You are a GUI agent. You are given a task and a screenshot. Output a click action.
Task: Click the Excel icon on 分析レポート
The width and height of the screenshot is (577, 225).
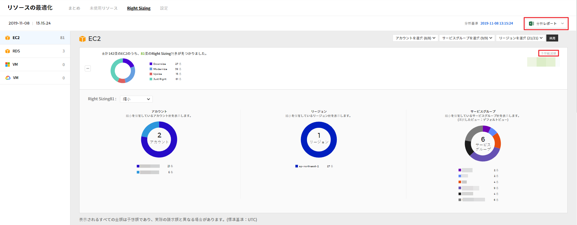click(531, 24)
